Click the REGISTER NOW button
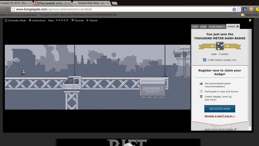The height and width of the screenshot is (146, 259). [x=220, y=109]
